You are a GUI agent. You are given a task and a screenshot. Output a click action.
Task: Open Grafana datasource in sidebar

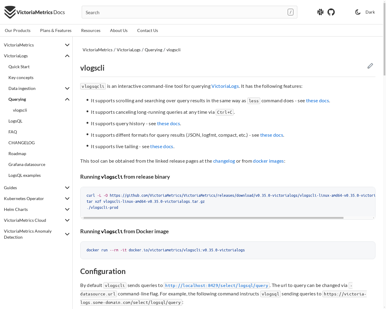tap(27, 164)
